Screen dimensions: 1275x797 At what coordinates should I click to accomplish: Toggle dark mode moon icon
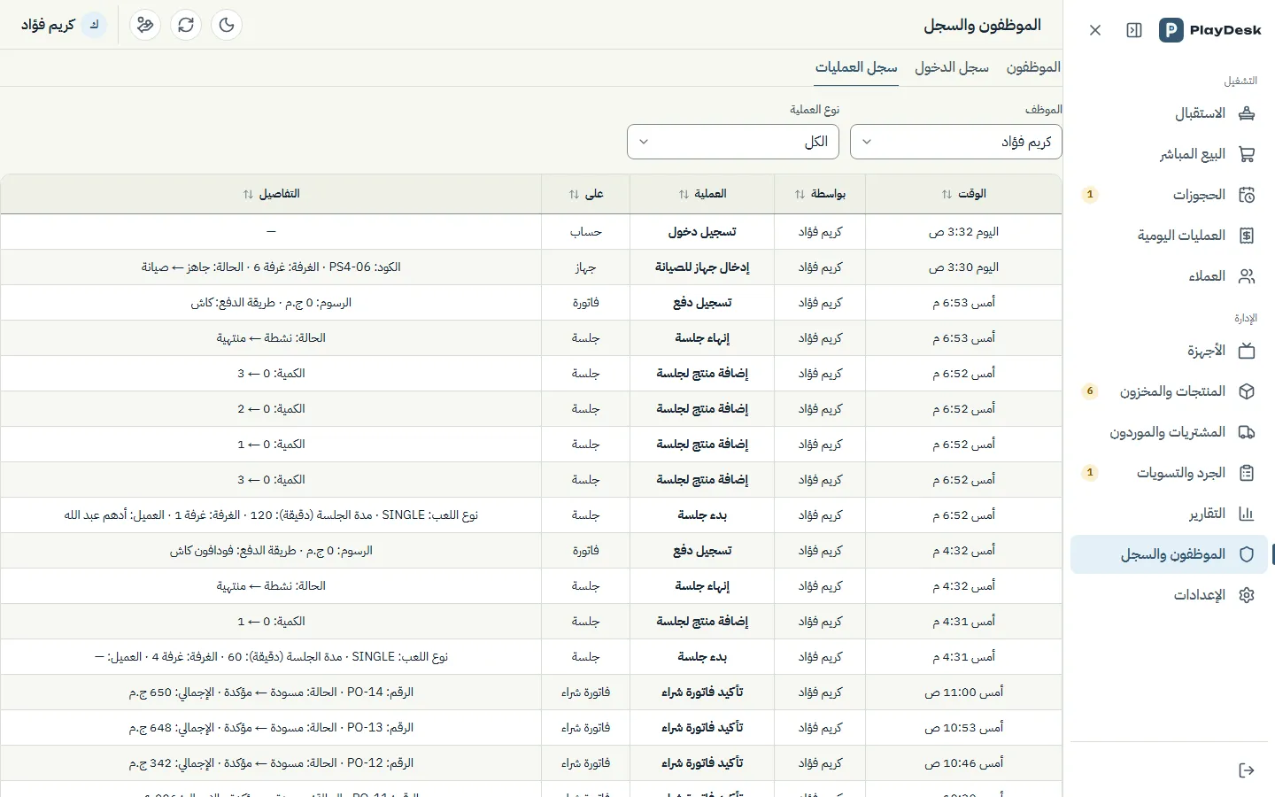click(x=227, y=25)
